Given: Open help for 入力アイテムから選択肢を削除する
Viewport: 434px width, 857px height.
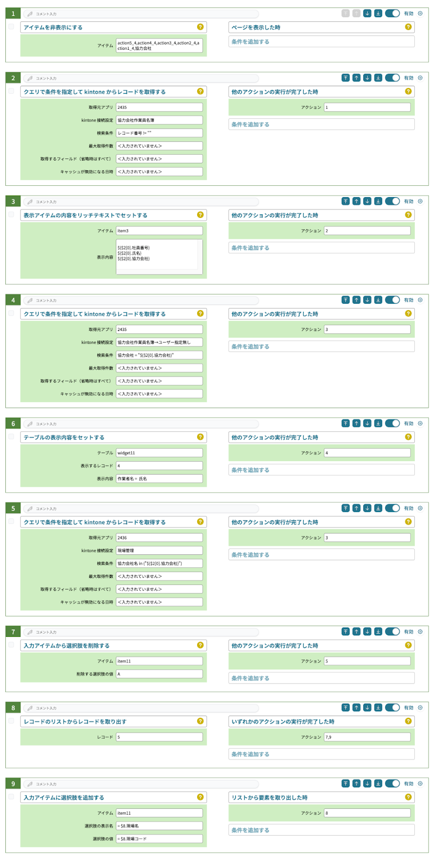Looking at the screenshot, I should 200,645.
